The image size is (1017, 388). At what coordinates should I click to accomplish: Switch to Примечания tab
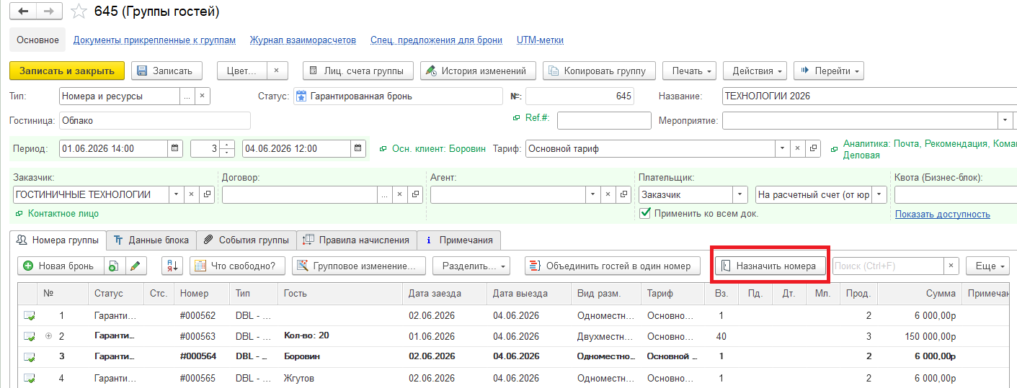tap(459, 240)
